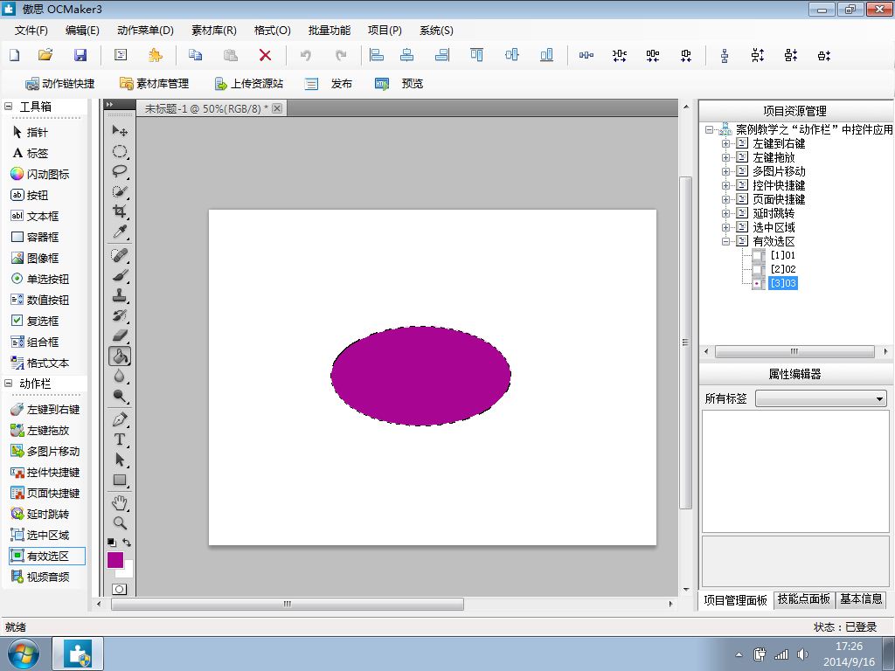Image resolution: width=895 pixels, height=671 pixels.
Task: Click the canvas horizontal scrollbar thumb
Action: [x=288, y=604]
